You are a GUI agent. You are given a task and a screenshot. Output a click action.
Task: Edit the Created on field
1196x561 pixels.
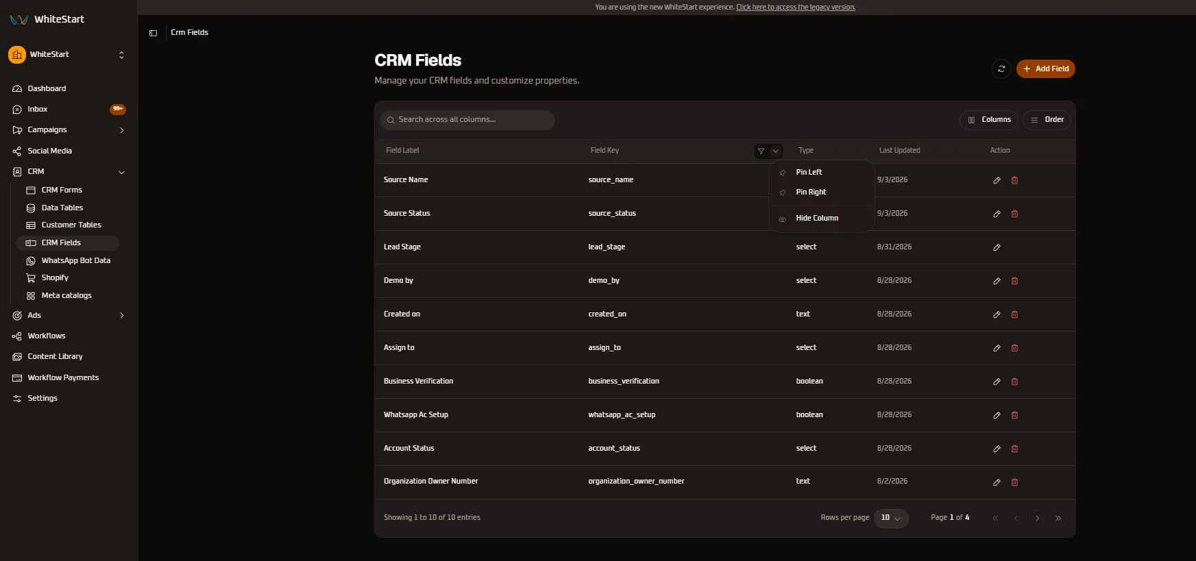coord(997,314)
